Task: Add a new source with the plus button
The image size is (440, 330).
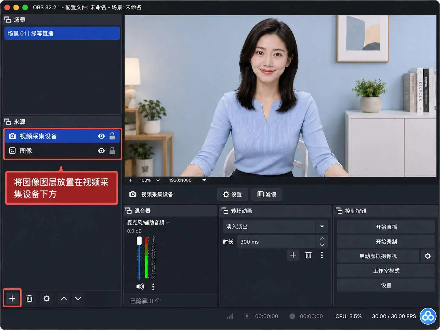Action: coord(12,298)
